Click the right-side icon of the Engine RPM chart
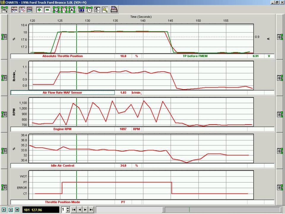The image size is (285, 214). (x=280, y=114)
